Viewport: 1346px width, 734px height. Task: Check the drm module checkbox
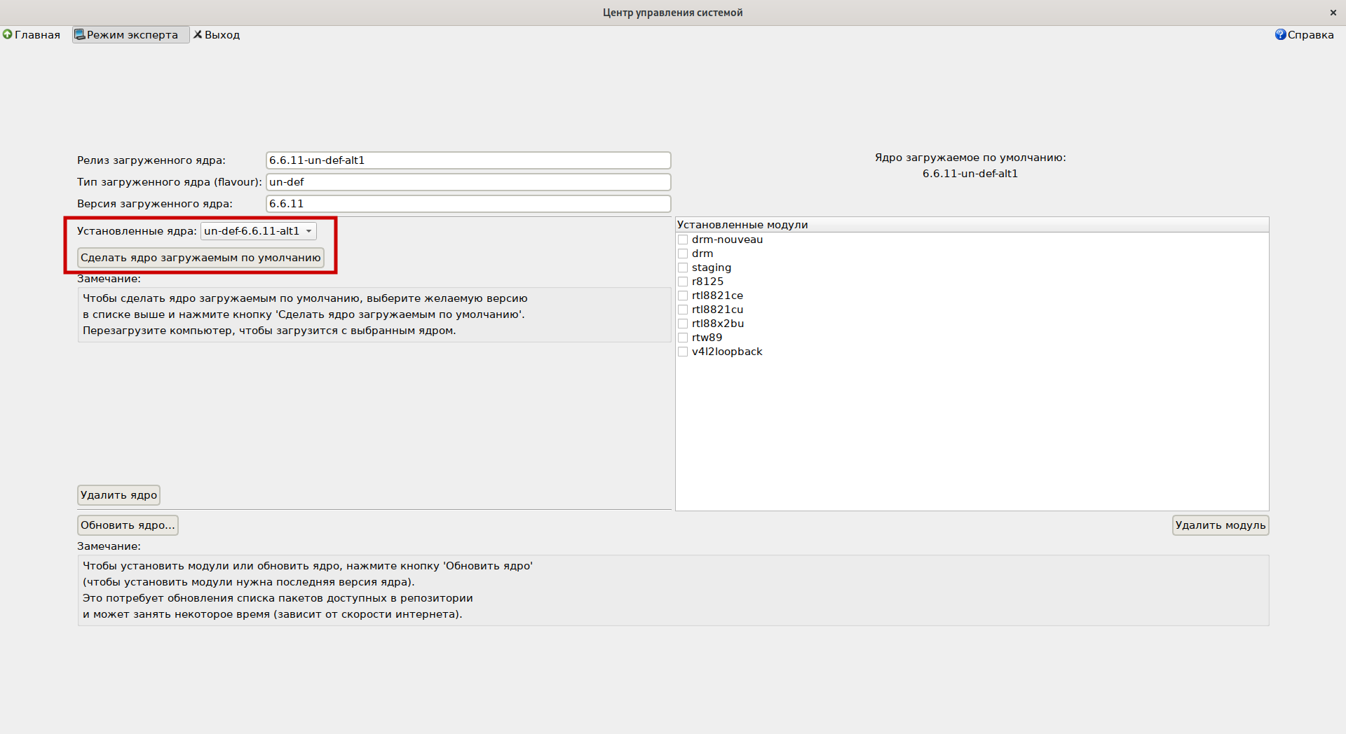coord(683,254)
